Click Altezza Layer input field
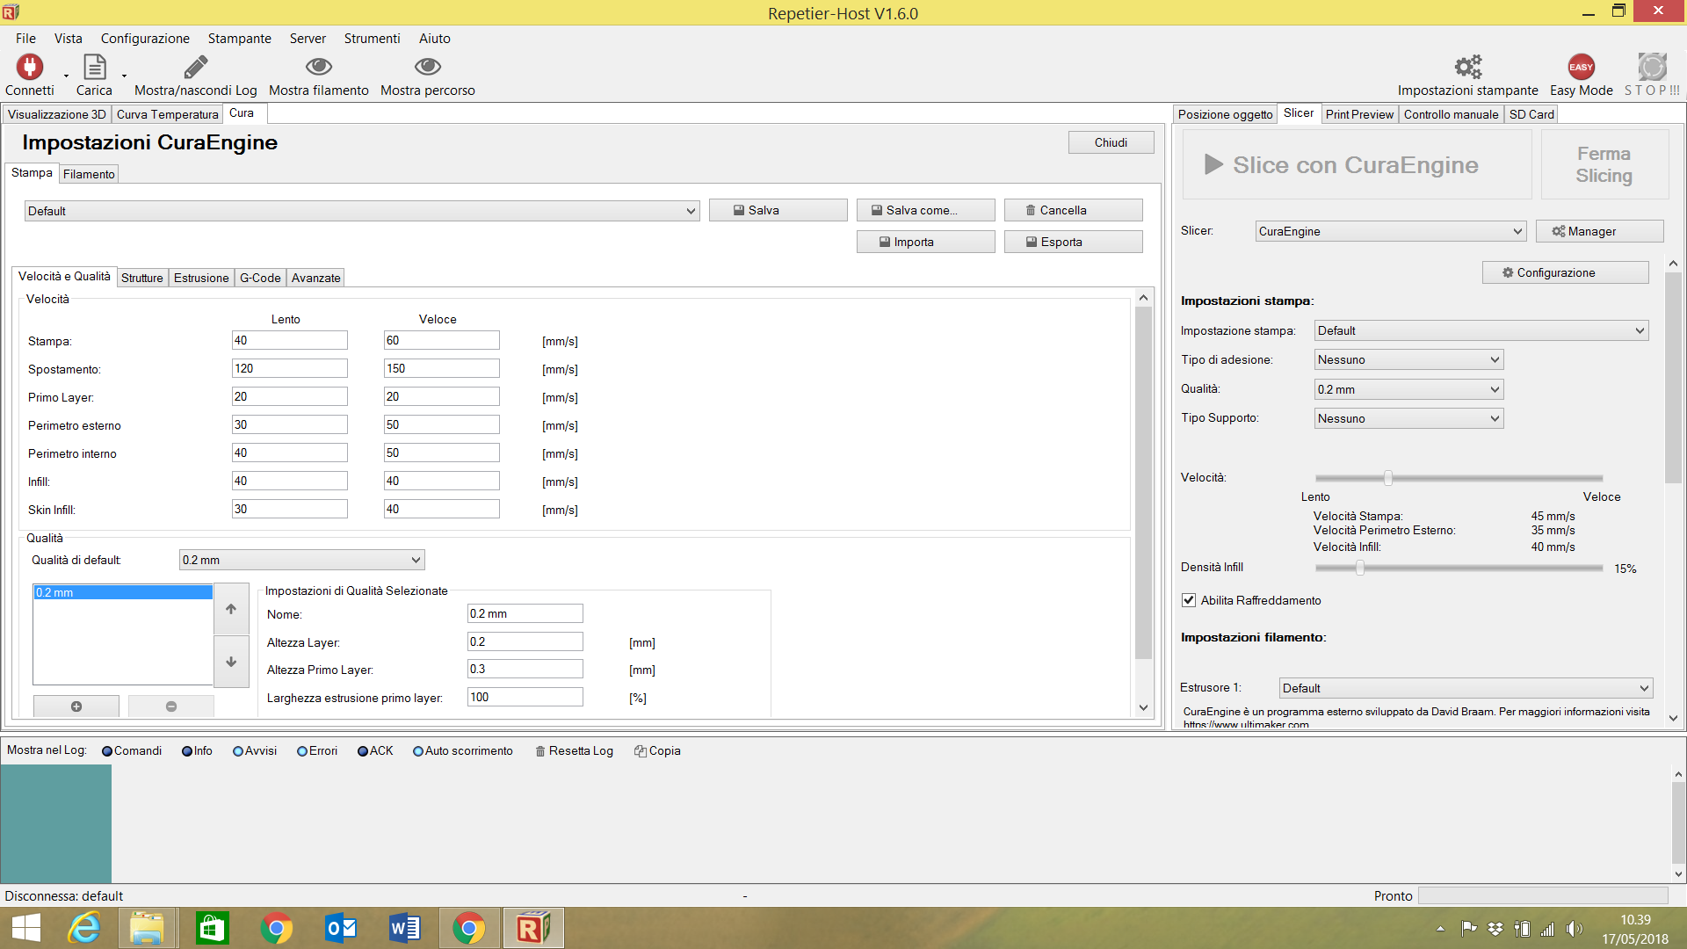1687x949 pixels. click(x=525, y=641)
